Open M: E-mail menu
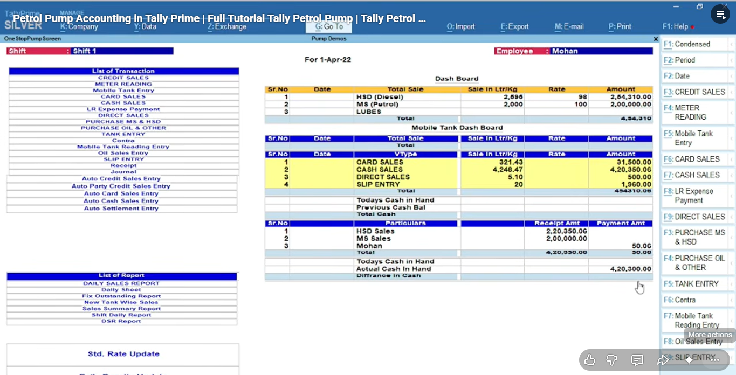Viewport: 736px width, 375px height. (x=569, y=26)
